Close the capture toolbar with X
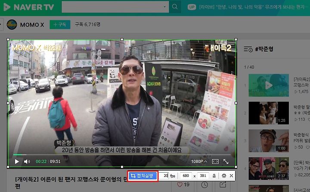The image size is (310, 192). click(x=231, y=176)
